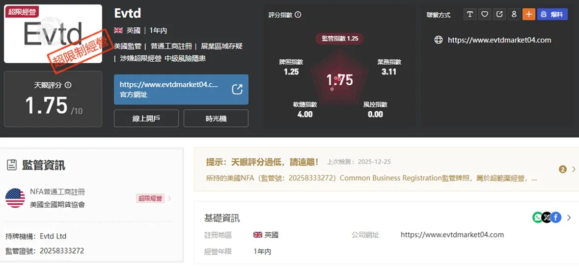The height and width of the screenshot is (268, 579).
Task: Click the 美國全國期貨協會 label
Action: [57, 205]
